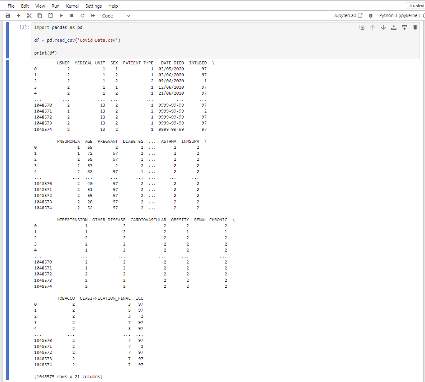Click the OBESITY column header text
Viewport: 425px width, 382px height.
point(180,220)
